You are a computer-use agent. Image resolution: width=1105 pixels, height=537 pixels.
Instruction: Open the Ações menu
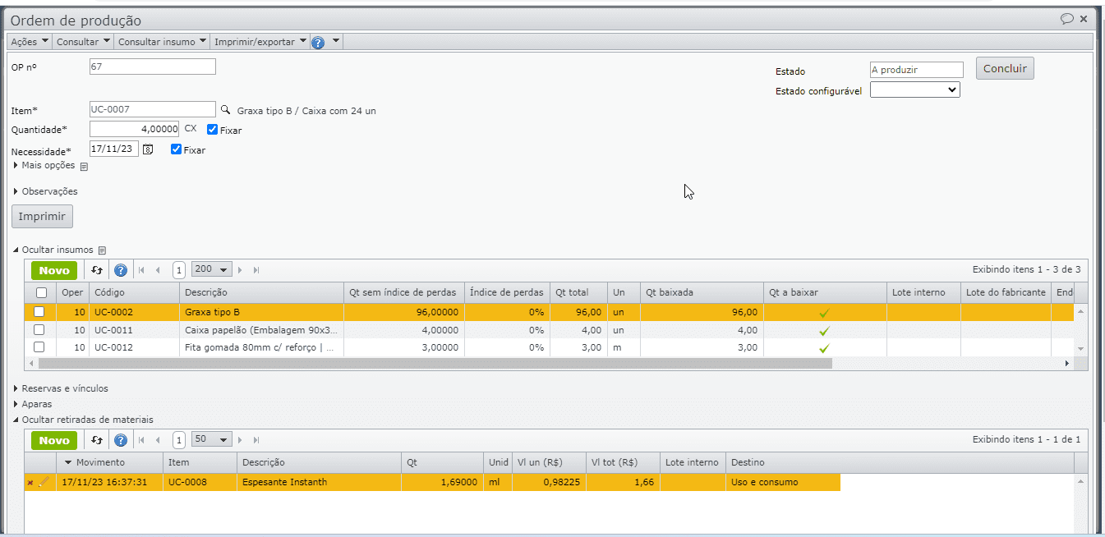(30, 41)
